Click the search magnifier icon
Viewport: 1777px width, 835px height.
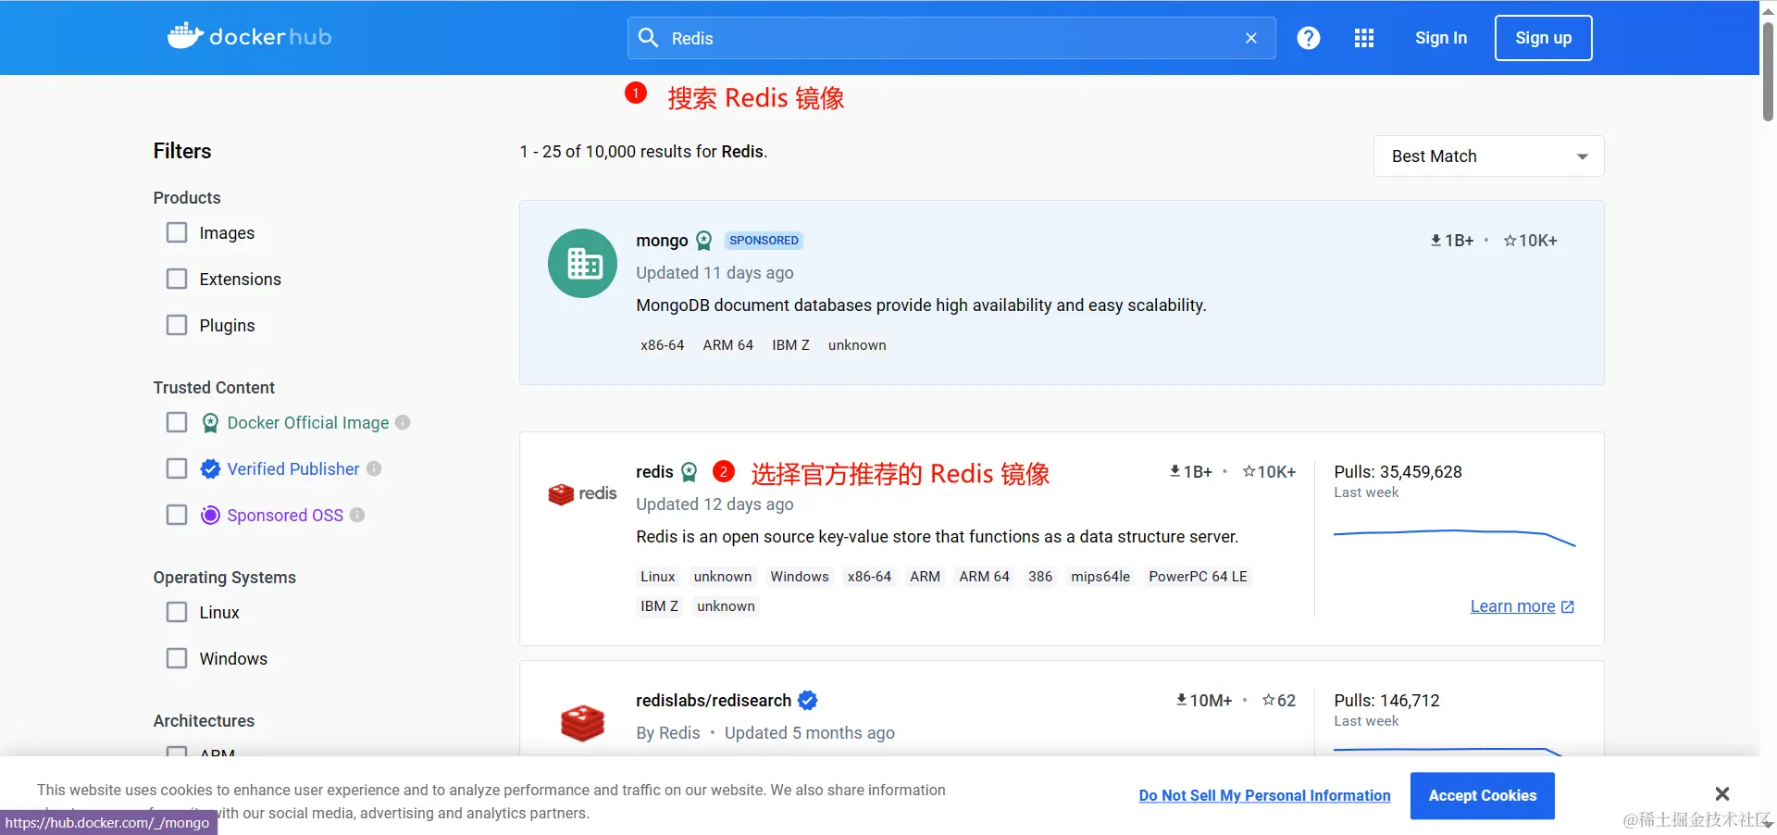pyautogui.click(x=649, y=38)
